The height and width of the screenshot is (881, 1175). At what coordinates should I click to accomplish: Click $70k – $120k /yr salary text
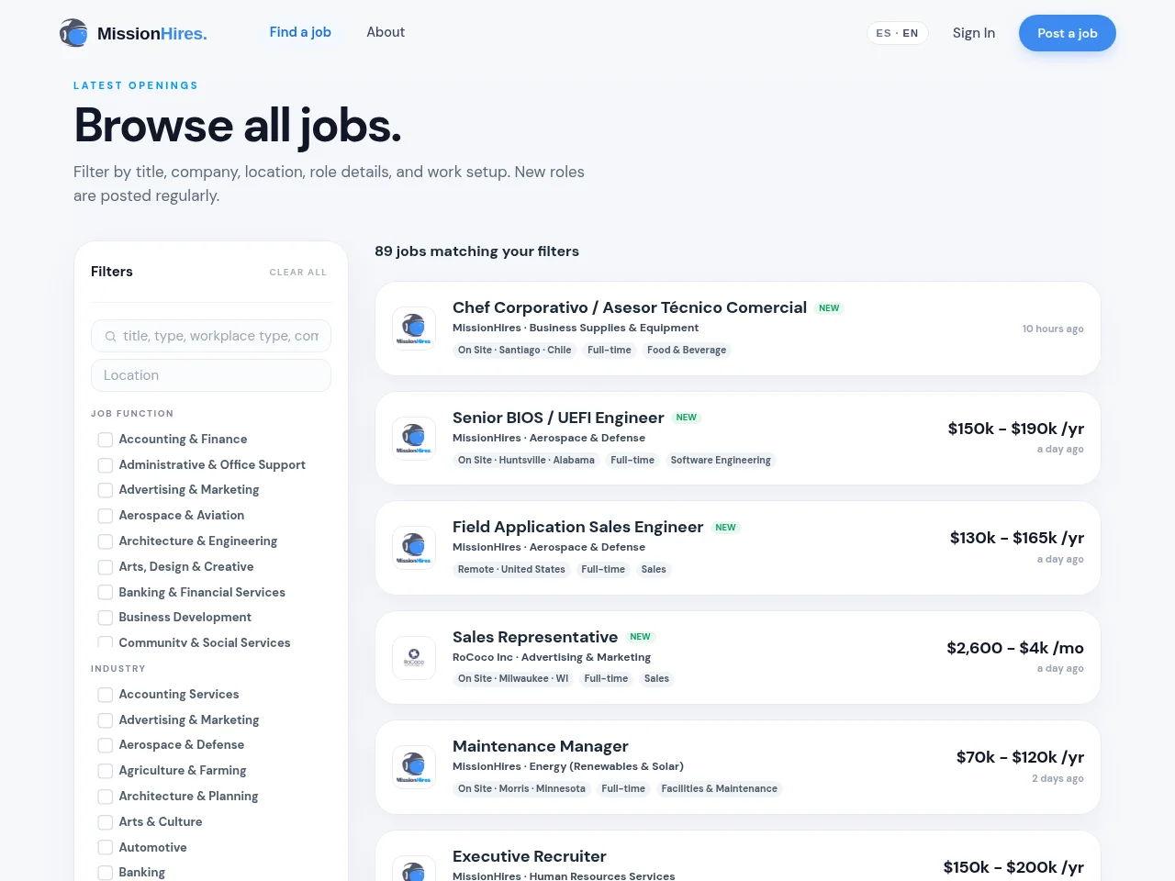pyautogui.click(x=1020, y=757)
